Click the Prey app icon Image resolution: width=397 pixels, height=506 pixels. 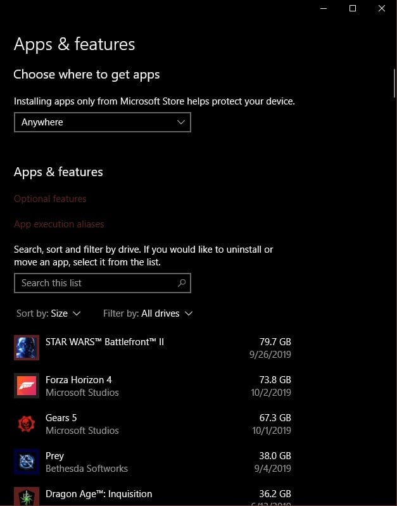click(x=27, y=462)
